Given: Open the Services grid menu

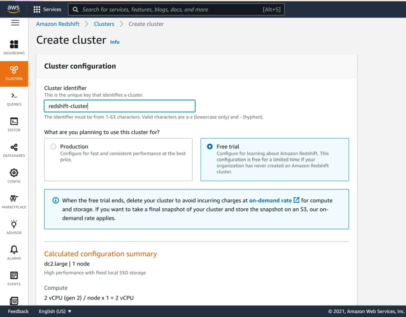Looking at the screenshot, I should [x=37, y=10].
